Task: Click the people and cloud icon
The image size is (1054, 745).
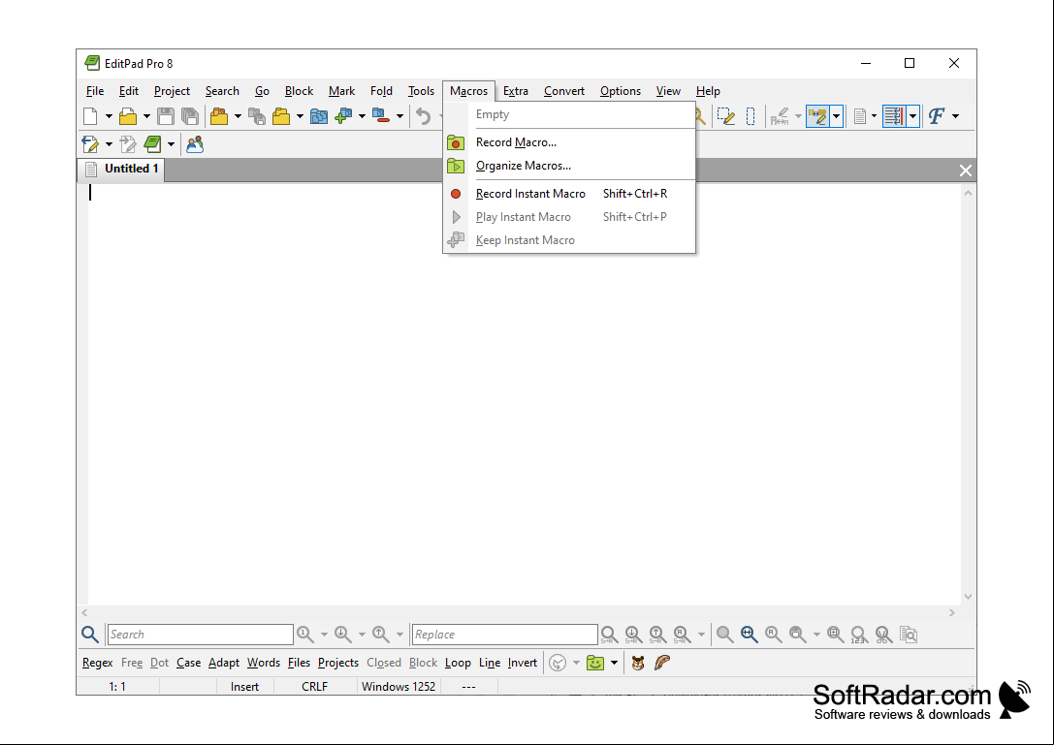Action: pos(195,143)
